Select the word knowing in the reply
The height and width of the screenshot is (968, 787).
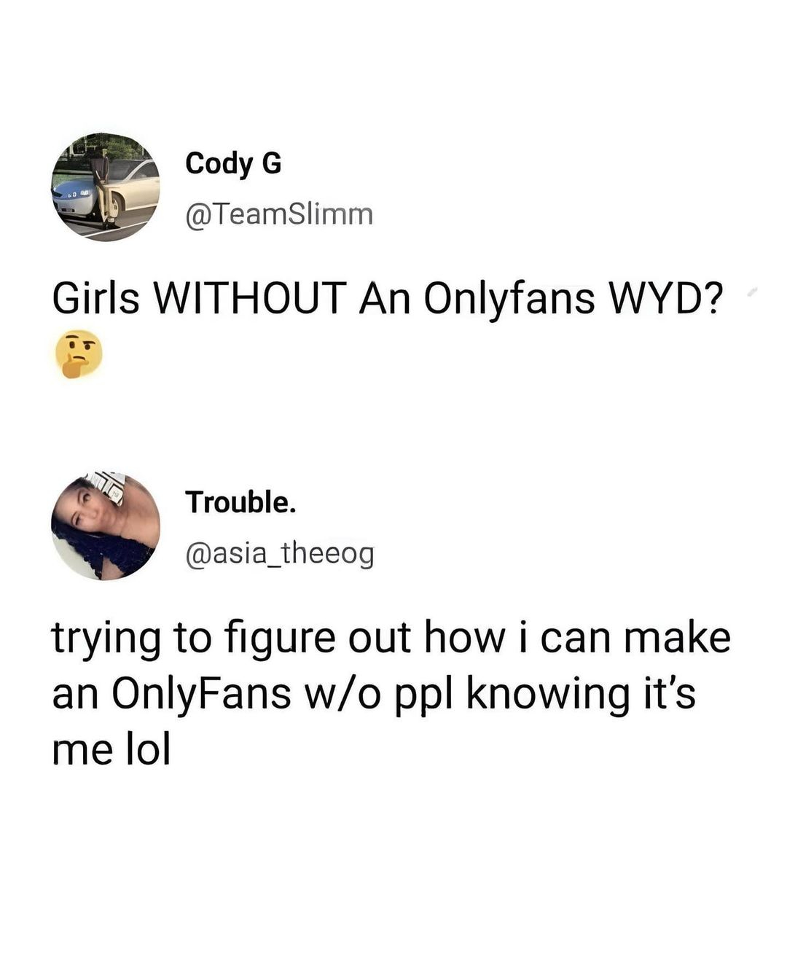[548, 694]
